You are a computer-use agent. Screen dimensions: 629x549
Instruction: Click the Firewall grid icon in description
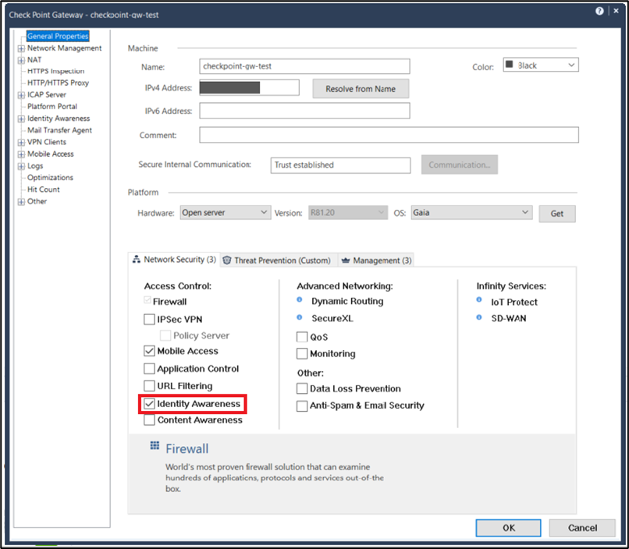point(155,448)
